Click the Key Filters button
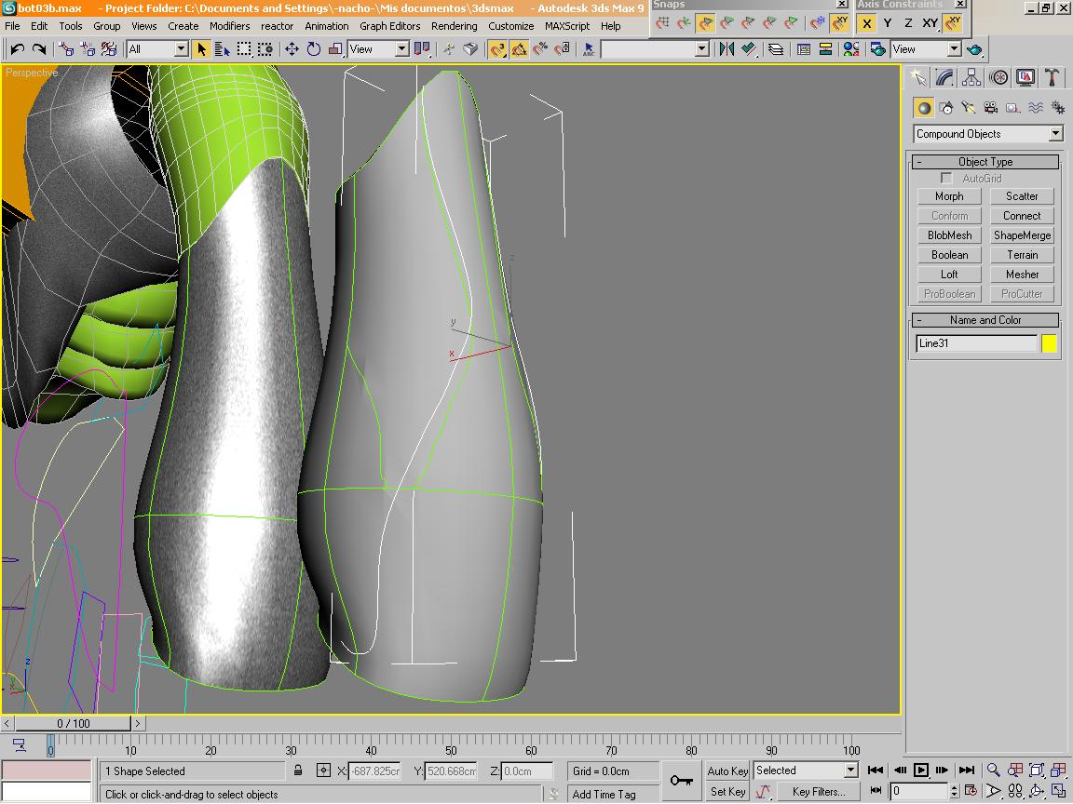 tap(819, 792)
